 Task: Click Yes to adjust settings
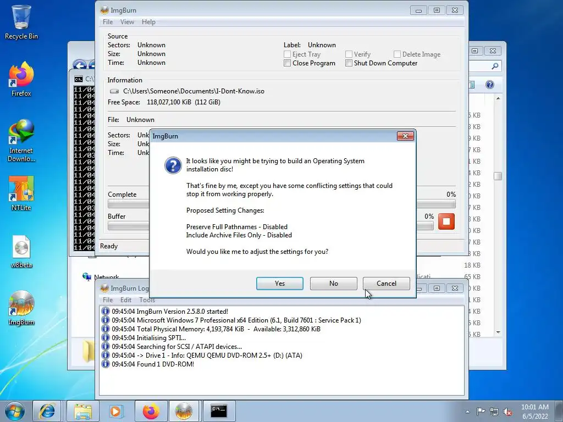(280, 284)
